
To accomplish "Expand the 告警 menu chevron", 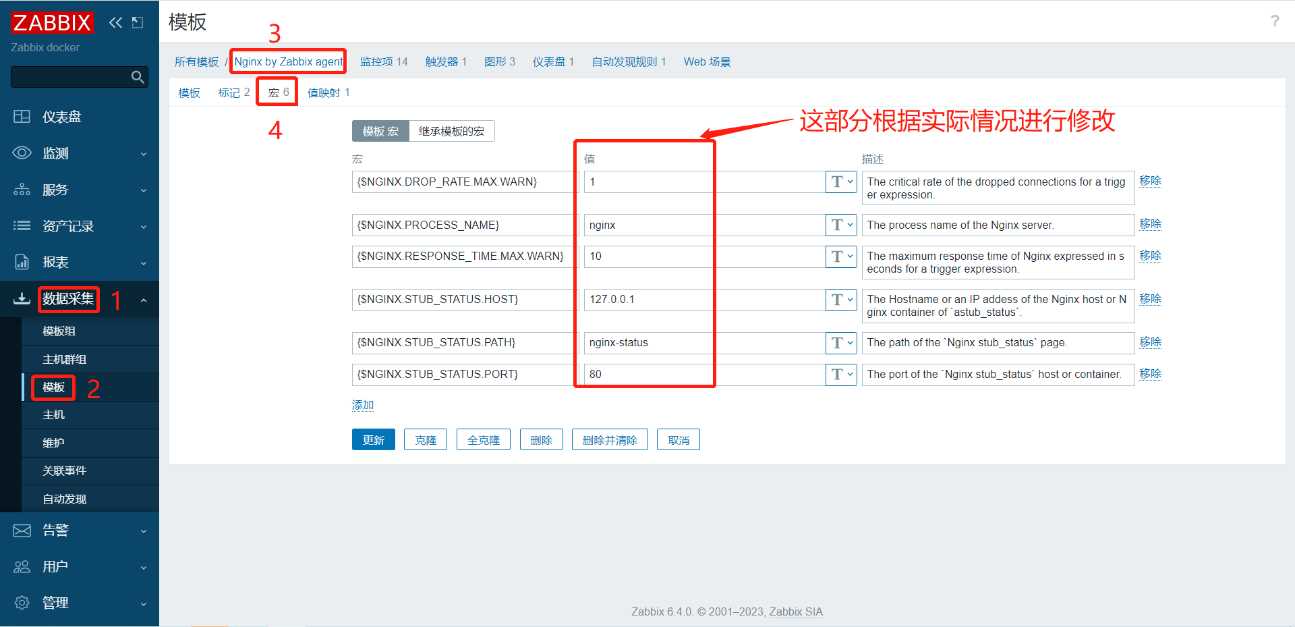I will (x=144, y=531).
